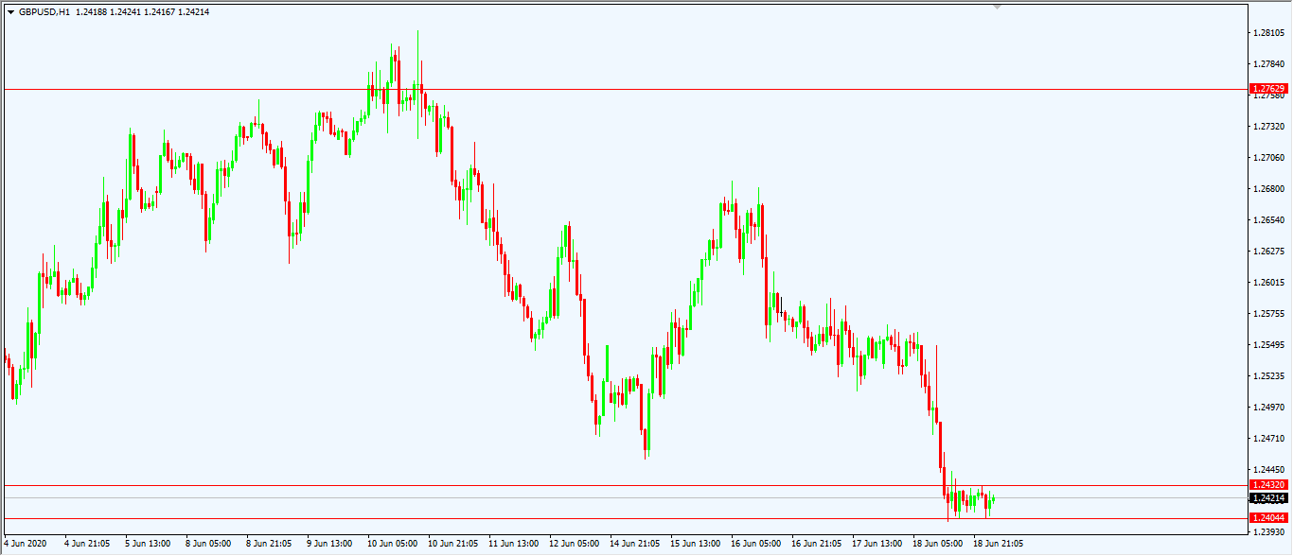This screenshot has width=1293, height=556.
Task: Click the 1.26540 price scale label
Action: tap(1268, 220)
